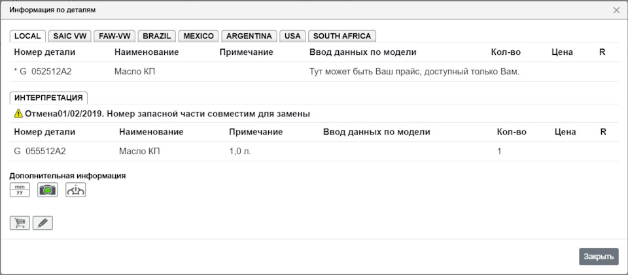
Task: Click replacement part number G 055512A2
Action: point(40,151)
